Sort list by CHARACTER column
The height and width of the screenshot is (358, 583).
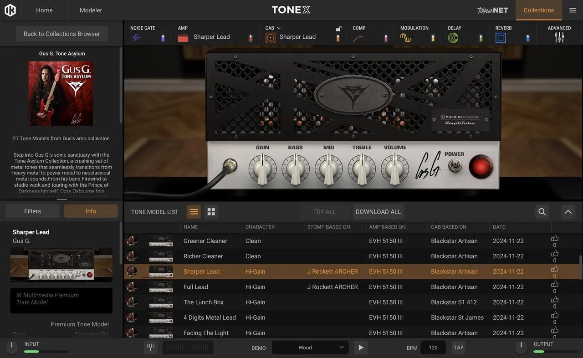pos(260,227)
